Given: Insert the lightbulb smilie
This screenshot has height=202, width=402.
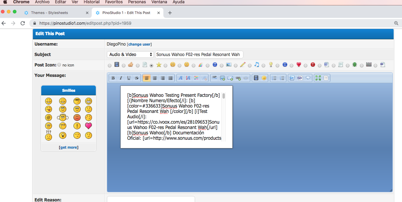Looking at the screenshot, I should 63,136.
